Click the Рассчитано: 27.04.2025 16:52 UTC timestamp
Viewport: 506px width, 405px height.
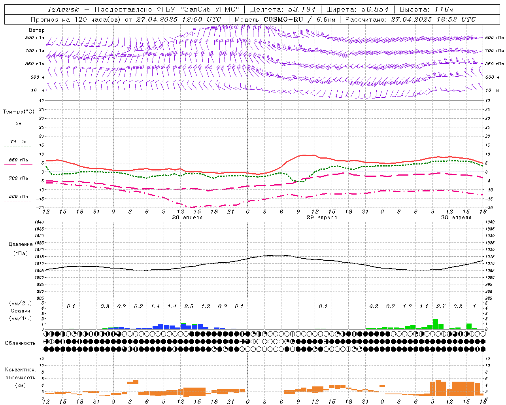coord(411,19)
